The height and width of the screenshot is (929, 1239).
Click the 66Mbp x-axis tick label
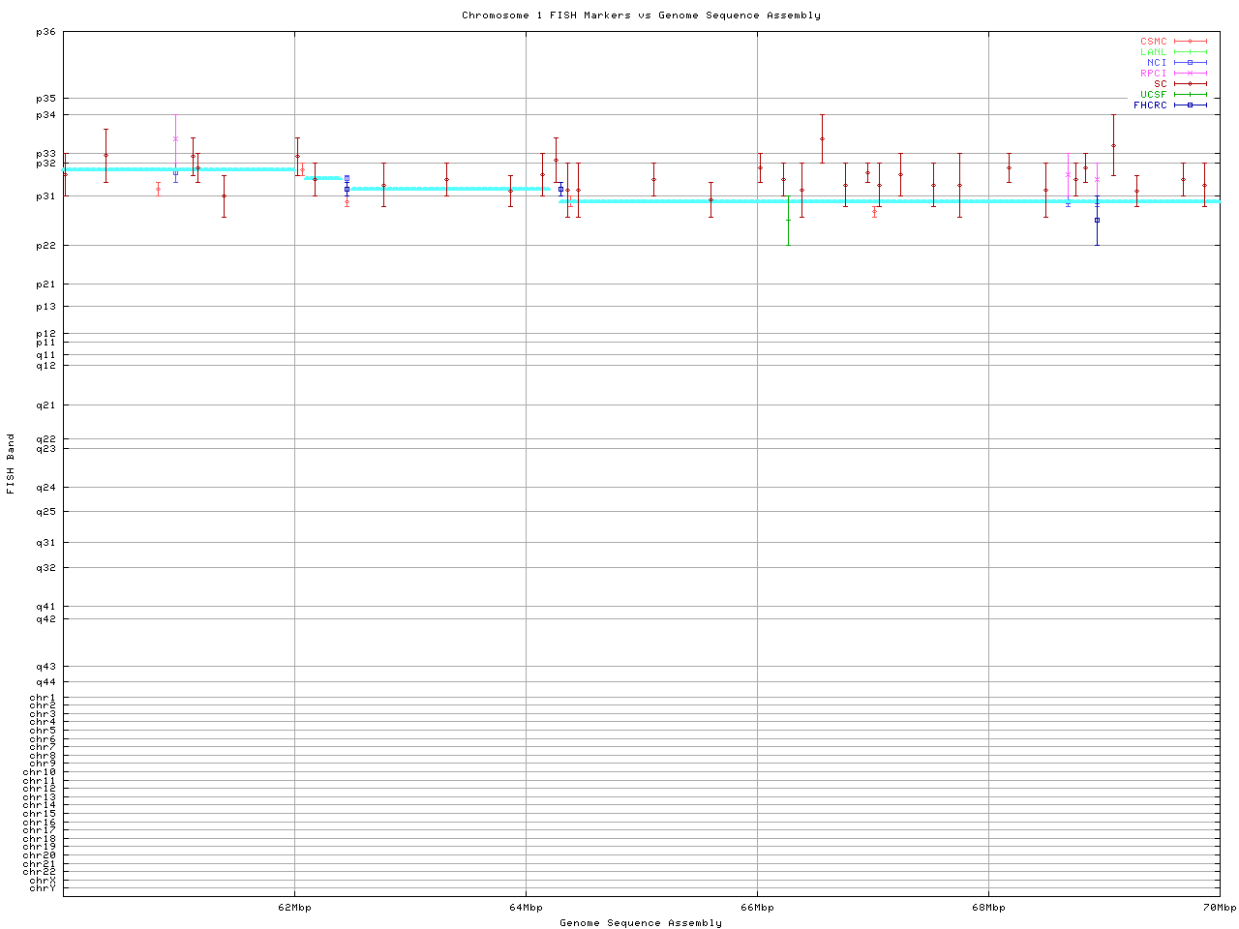757,908
